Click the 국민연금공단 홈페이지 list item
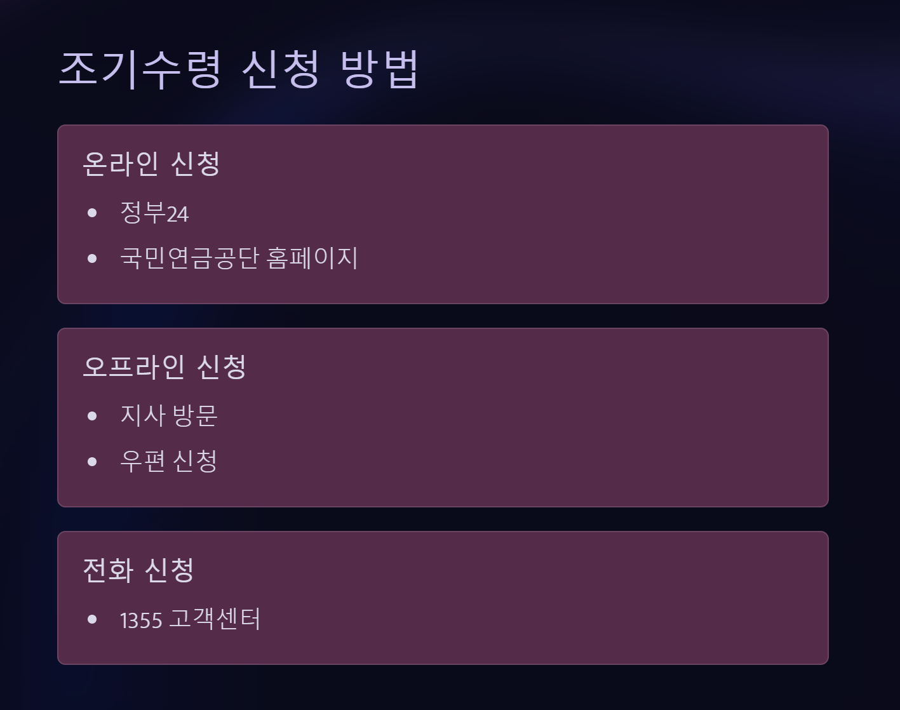The height and width of the screenshot is (710, 900). click(239, 258)
